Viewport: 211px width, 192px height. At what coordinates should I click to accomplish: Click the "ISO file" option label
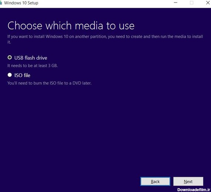(22, 75)
